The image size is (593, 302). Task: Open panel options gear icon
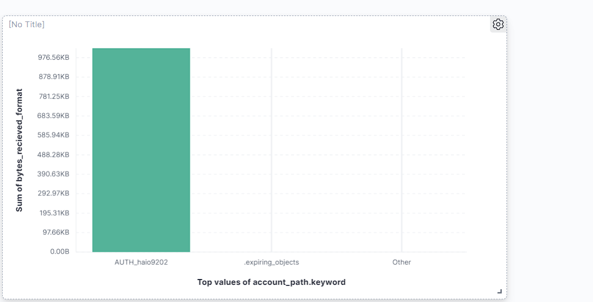[498, 24]
